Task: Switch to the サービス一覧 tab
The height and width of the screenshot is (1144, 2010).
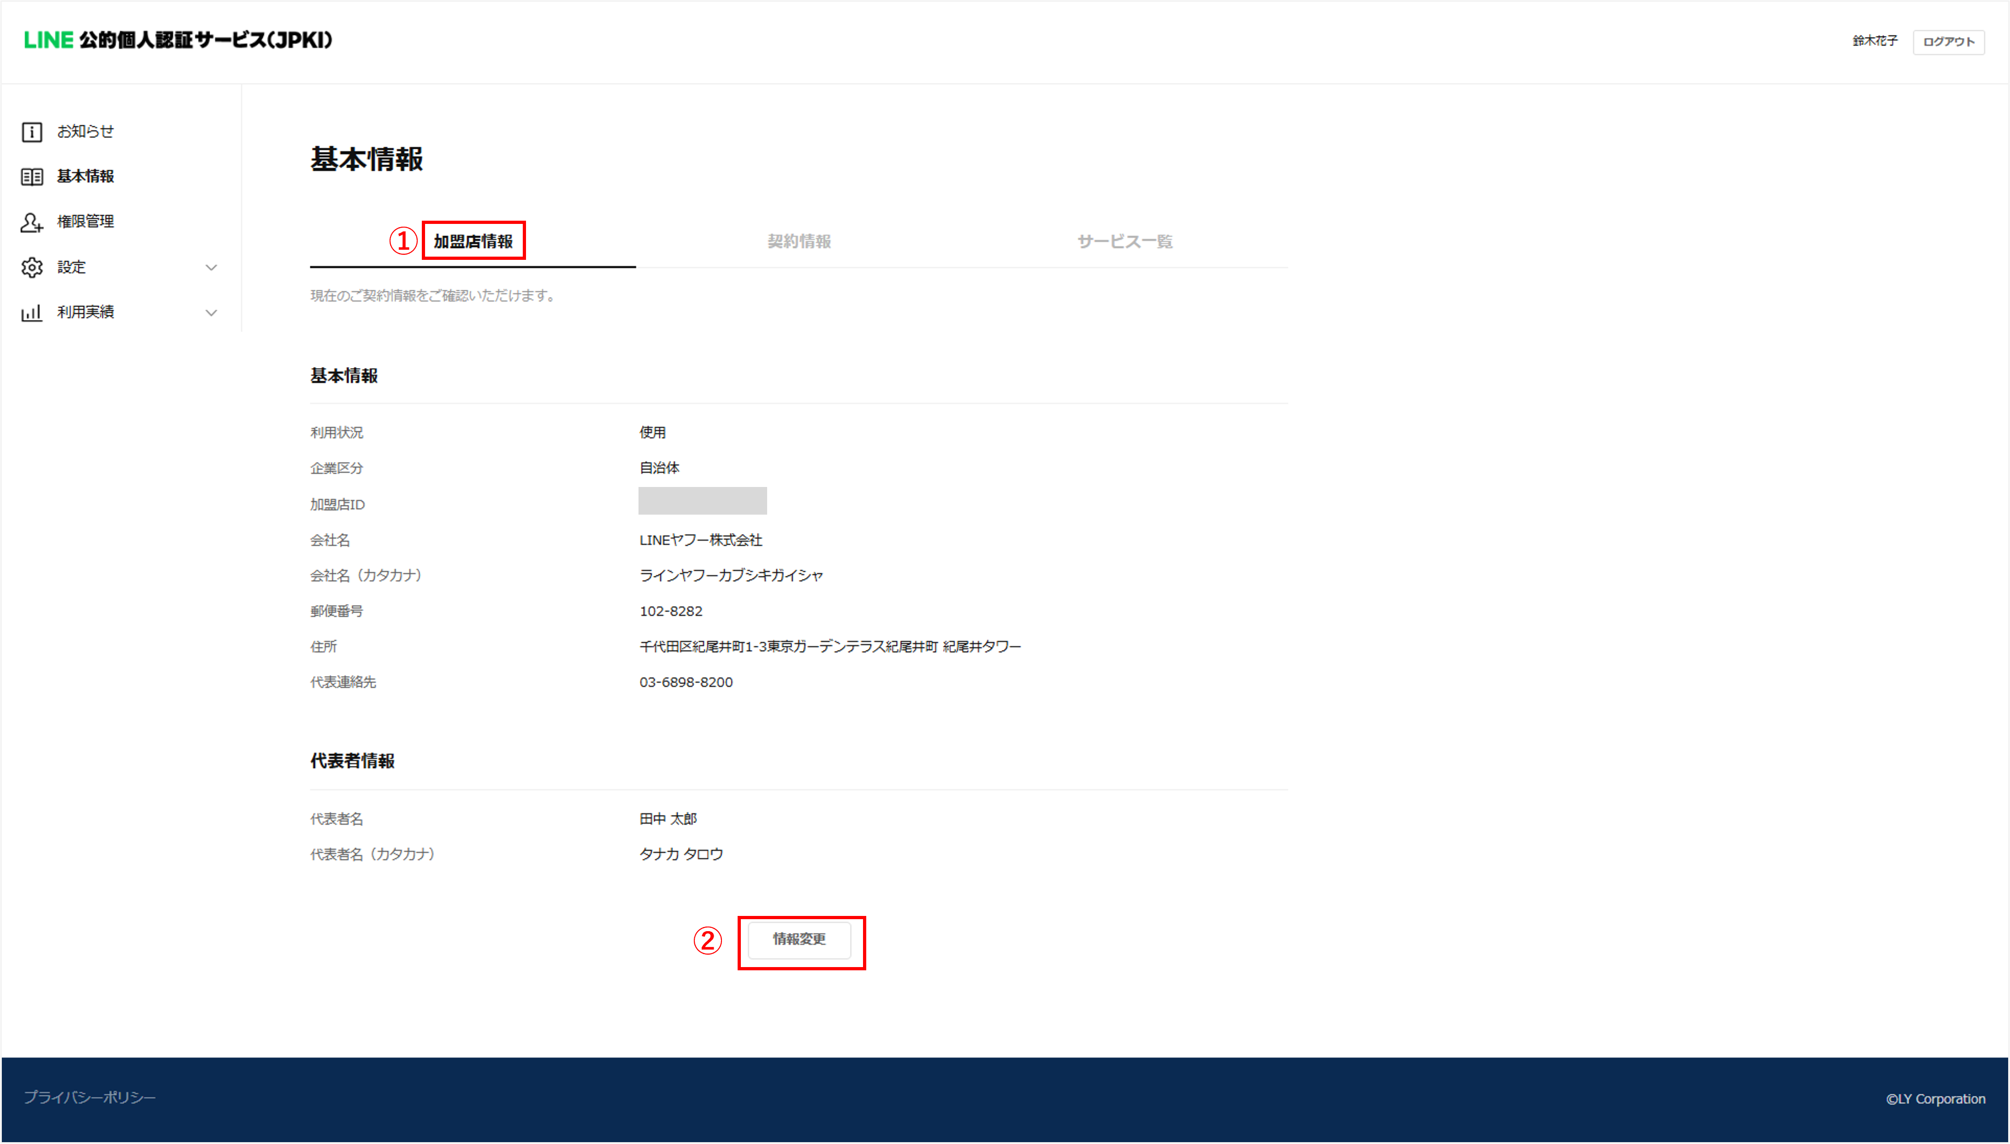Action: tap(1124, 242)
